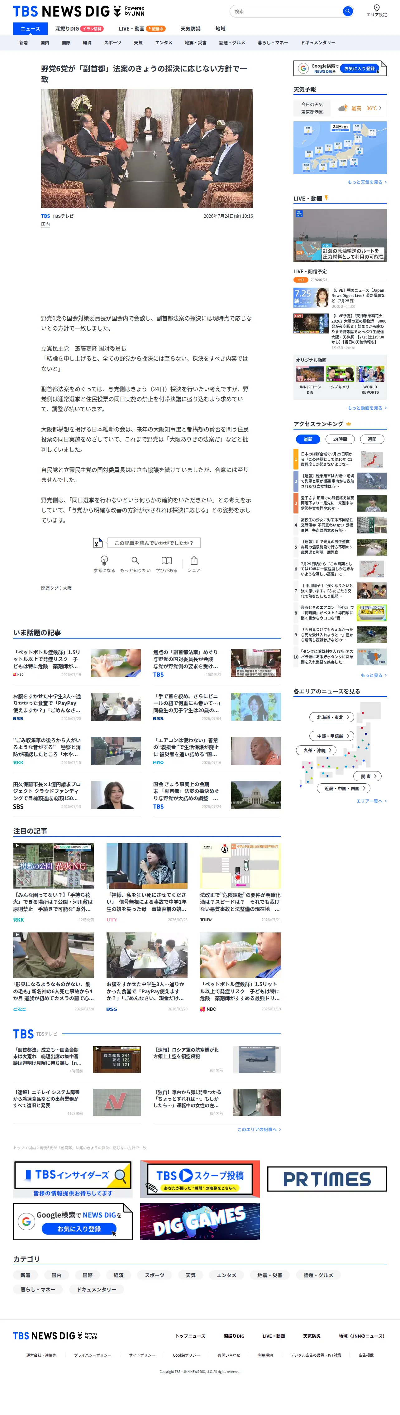400x1415 pixels.
Task: Open もっと動画を見る link
Action: (x=367, y=408)
